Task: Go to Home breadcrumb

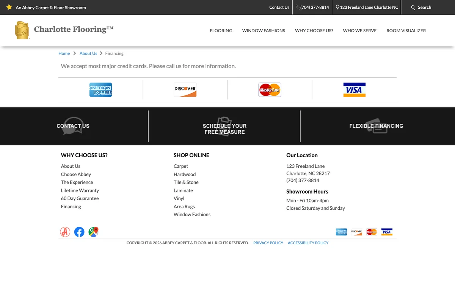Action: [64, 53]
